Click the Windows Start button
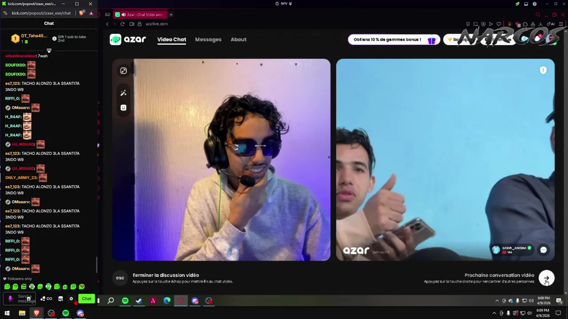The width and height of the screenshot is (568, 319). tap(7, 313)
